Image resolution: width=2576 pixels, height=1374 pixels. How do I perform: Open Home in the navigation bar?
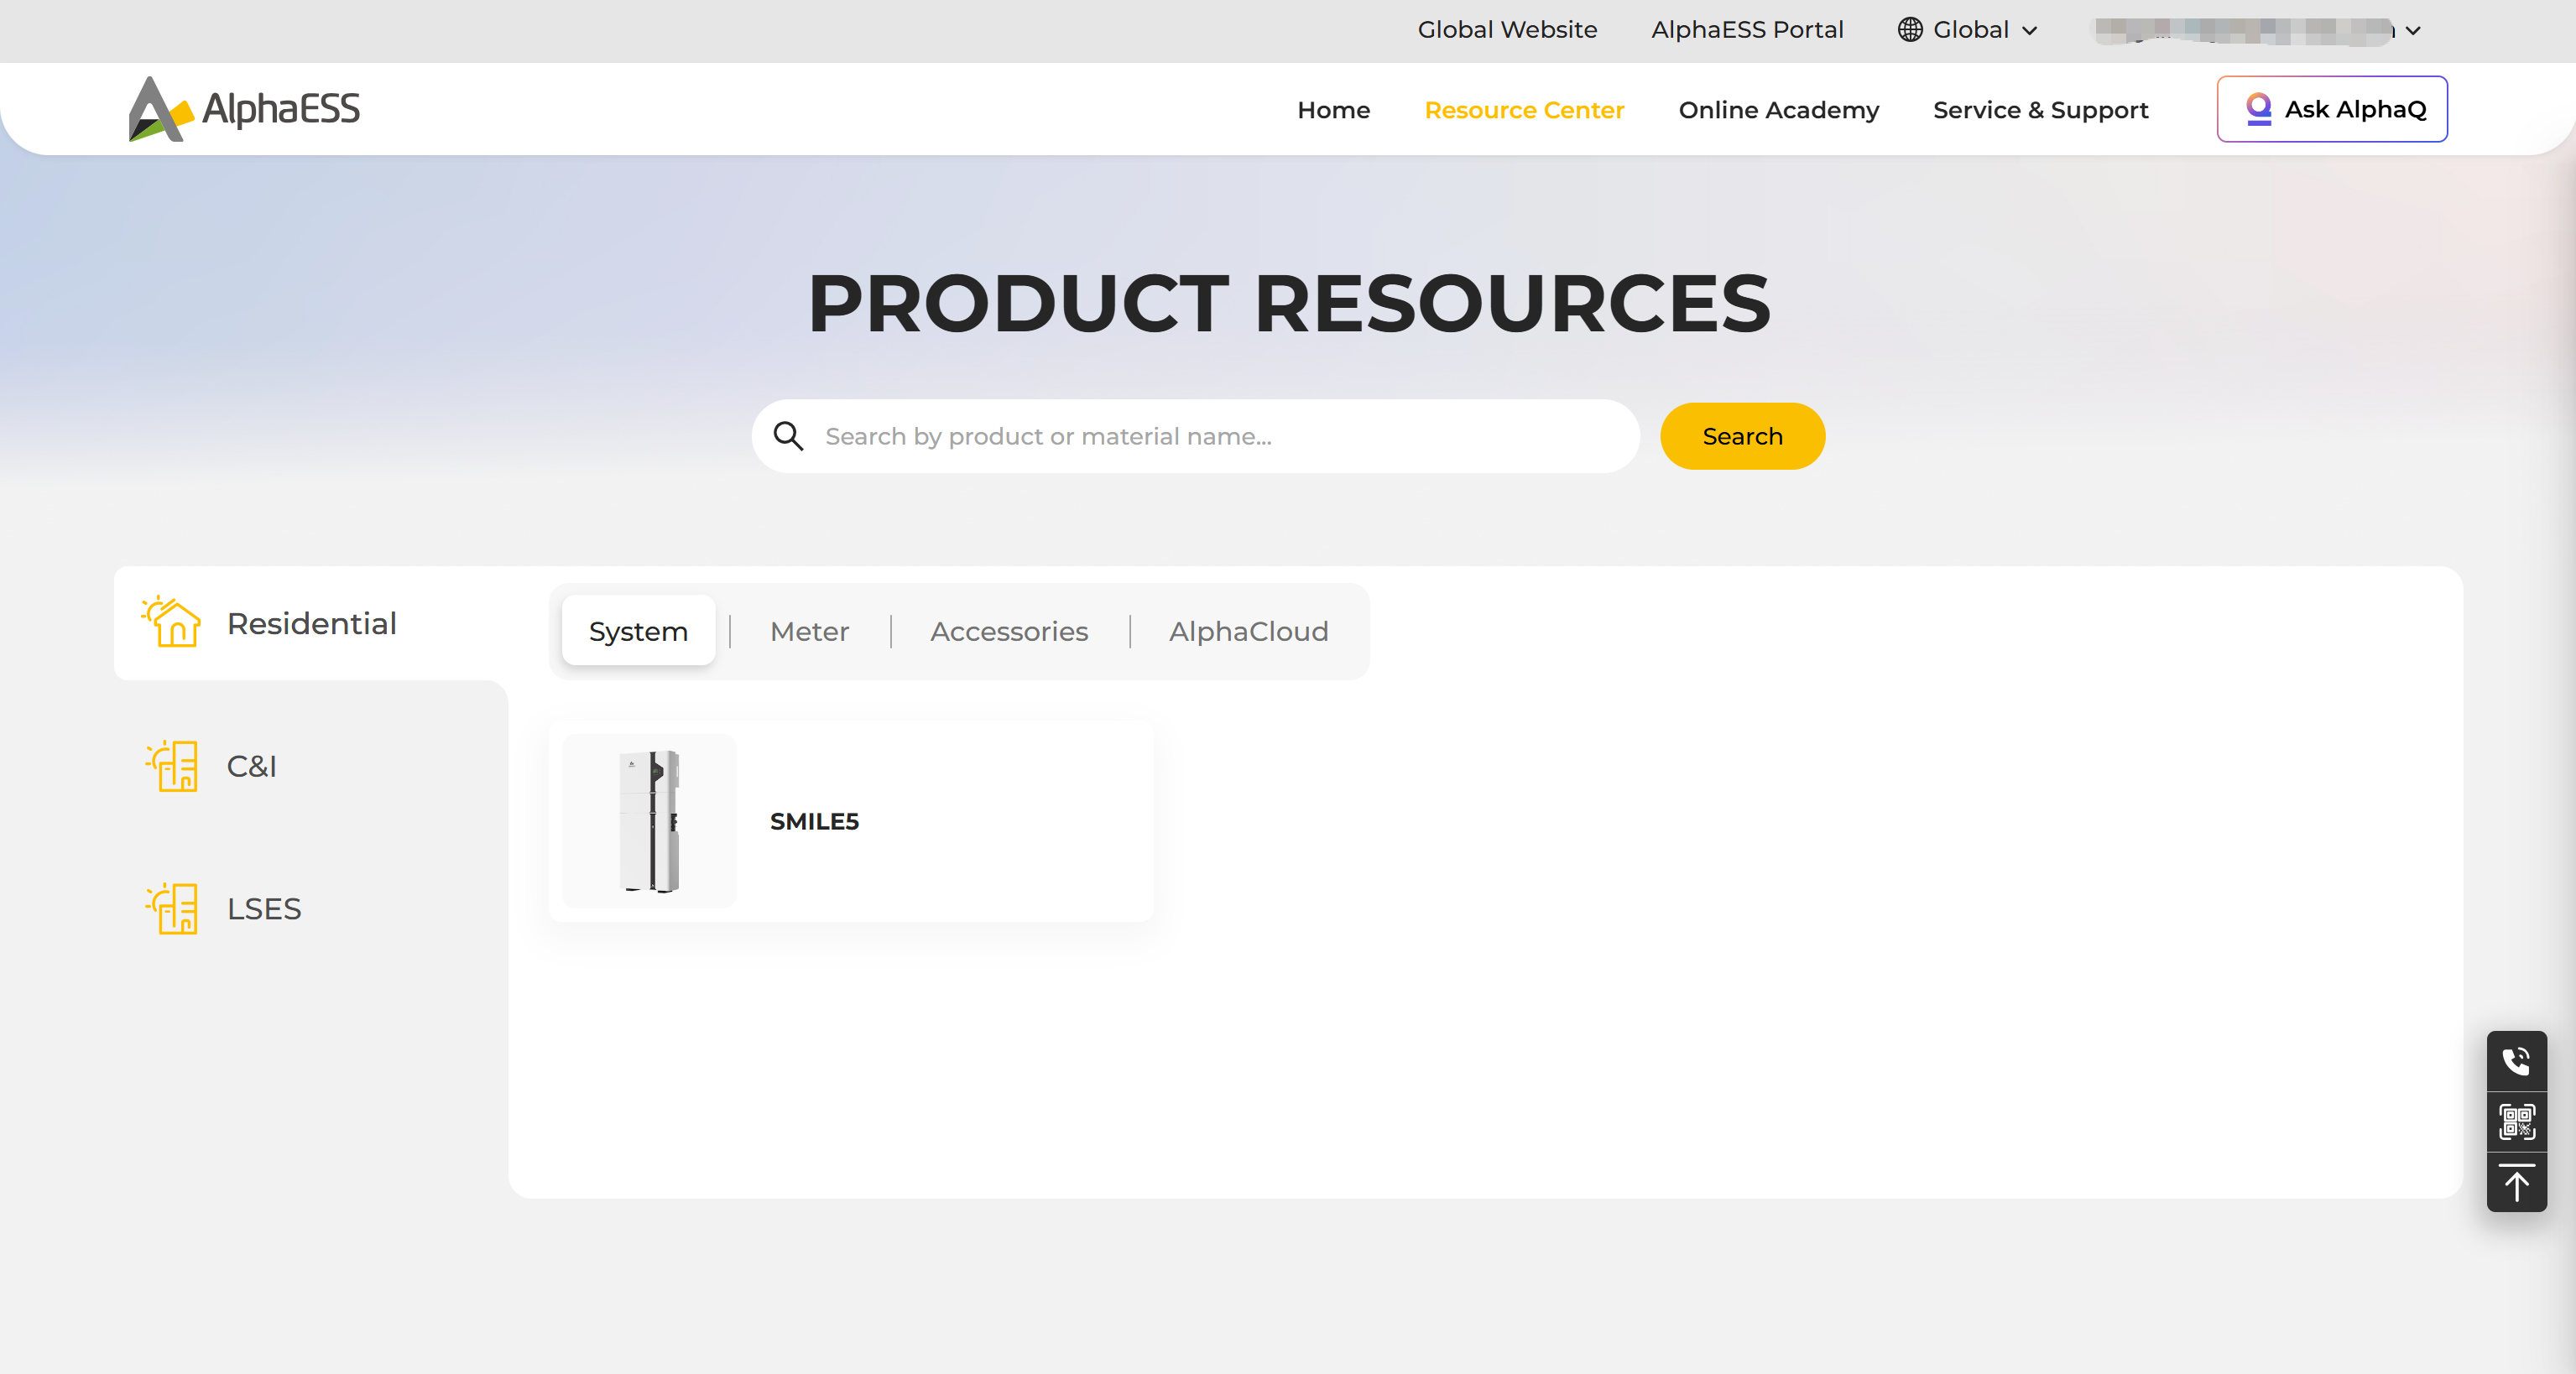click(1333, 110)
